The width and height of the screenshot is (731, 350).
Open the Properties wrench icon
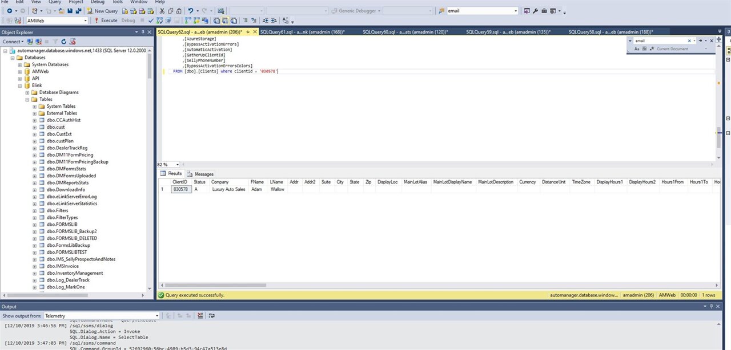tap(535, 11)
